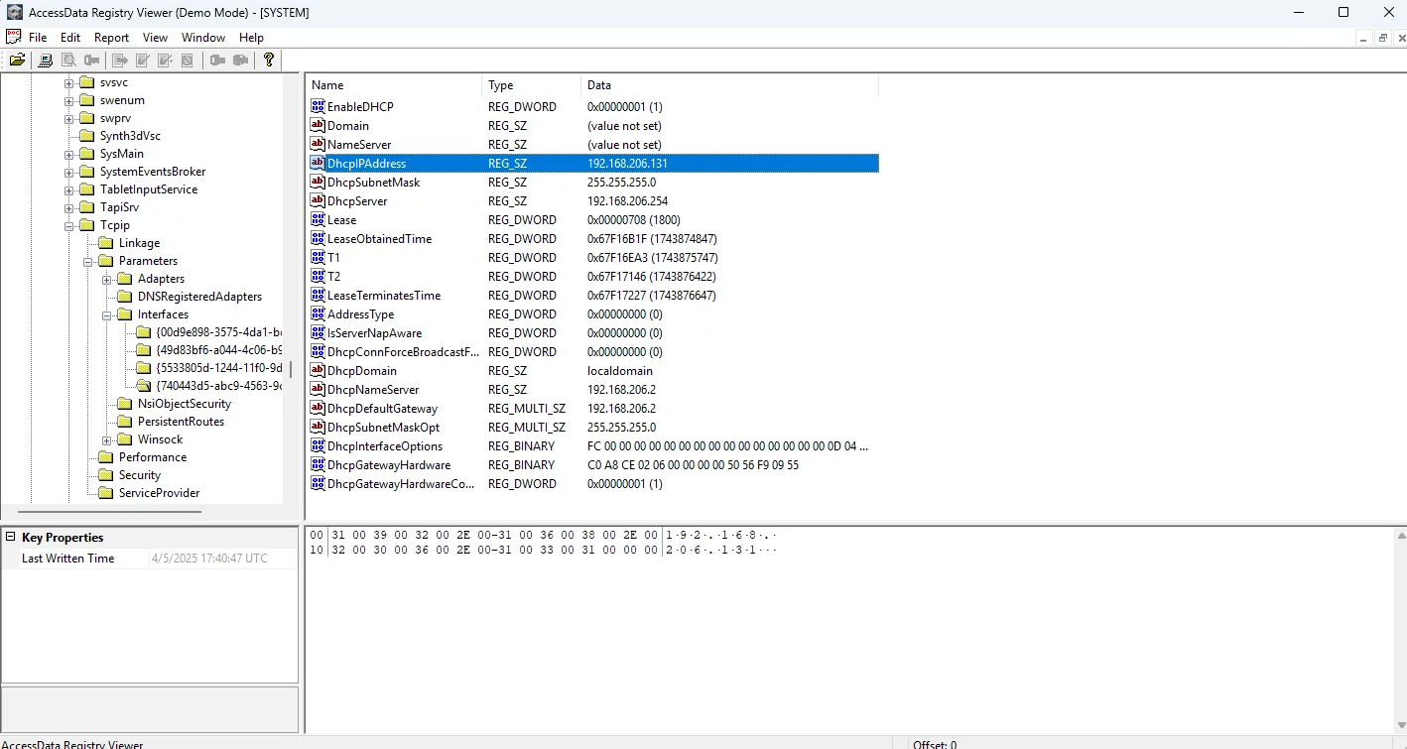Collapse the Interfaces tree node
Screen dimensions: 1407x749
tap(107, 314)
